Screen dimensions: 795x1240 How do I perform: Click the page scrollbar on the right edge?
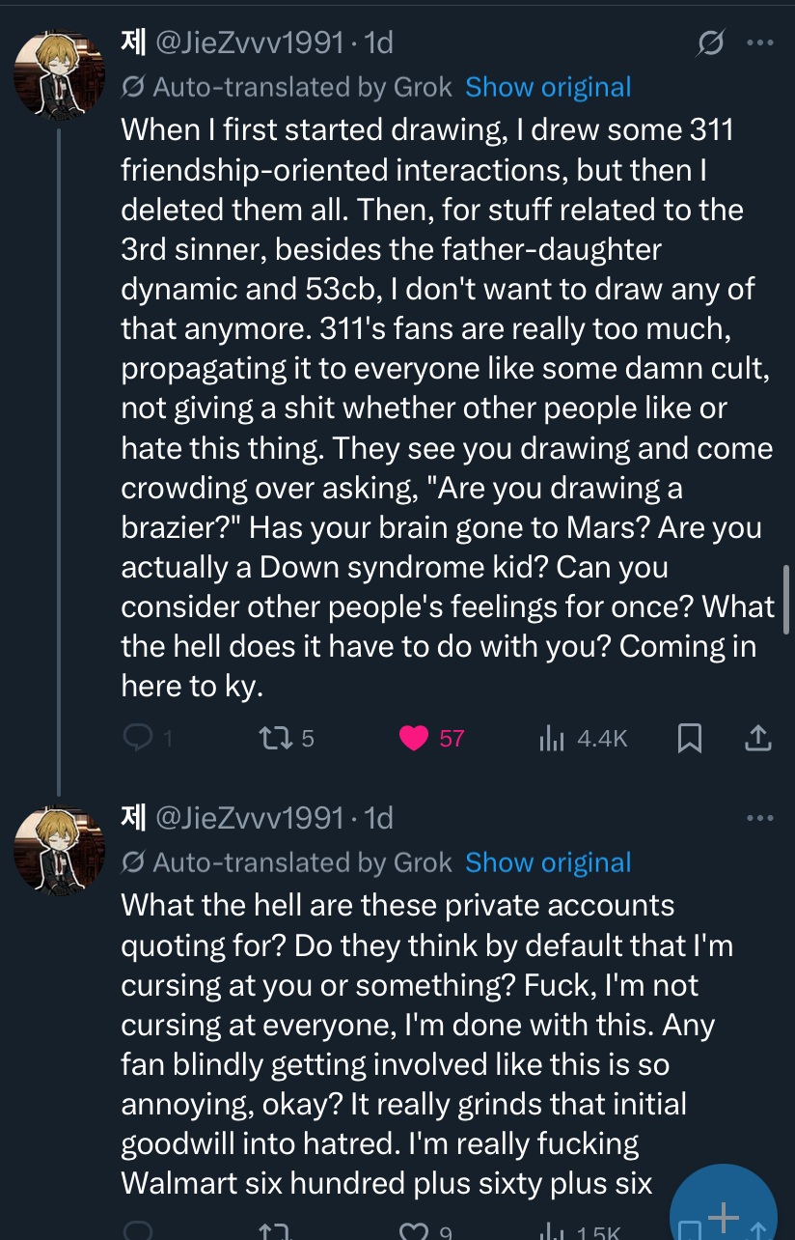pyautogui.click(x=789, y=600)
